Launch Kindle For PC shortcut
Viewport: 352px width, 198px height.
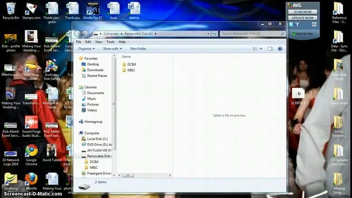click(93, 11)
